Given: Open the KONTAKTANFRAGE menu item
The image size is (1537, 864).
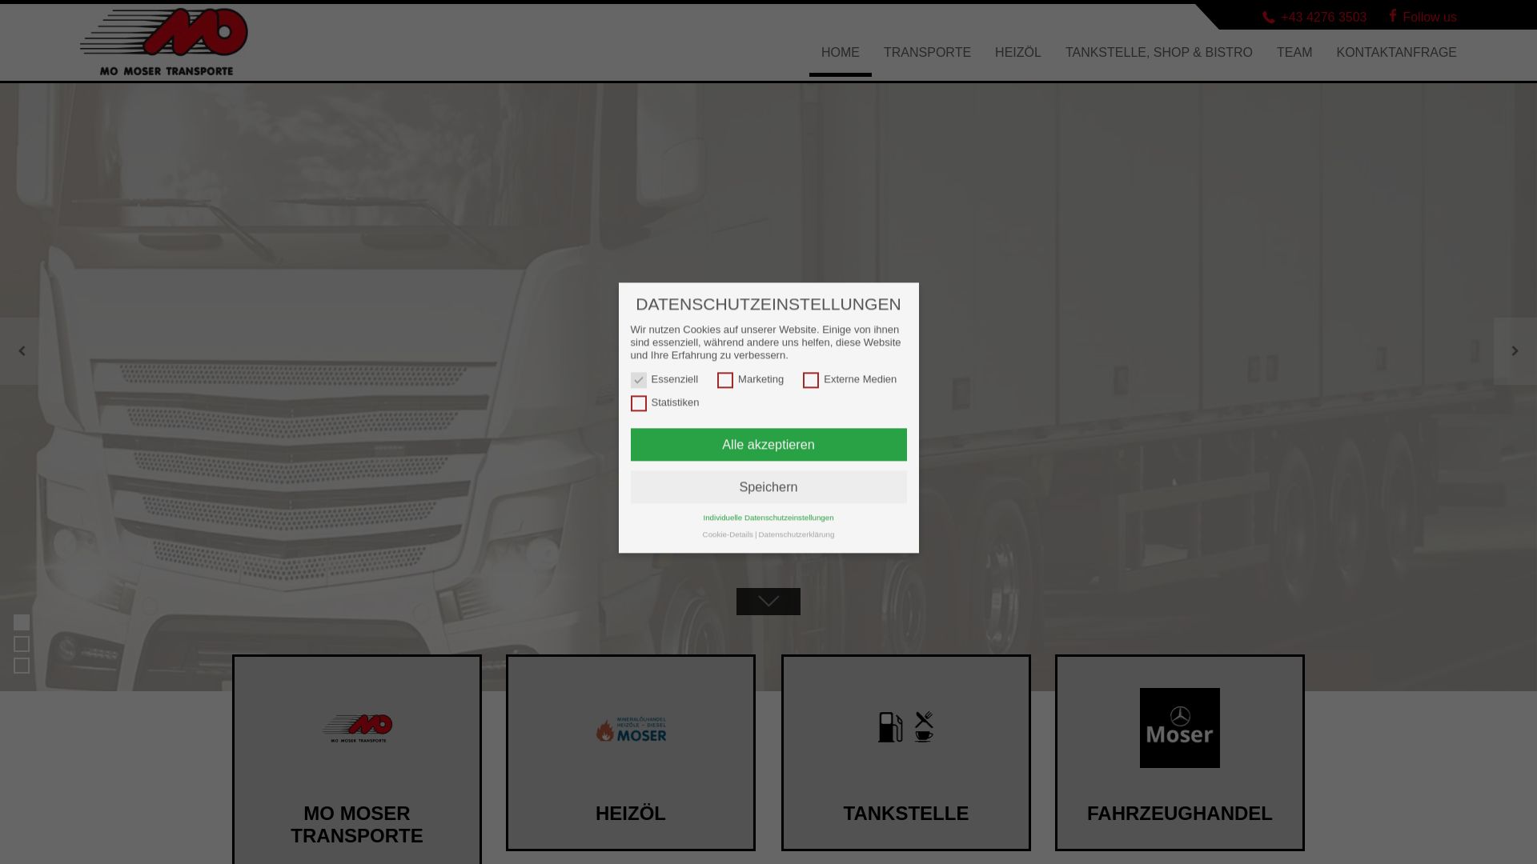Looking at the screenshot, I should pos(1396,53).
